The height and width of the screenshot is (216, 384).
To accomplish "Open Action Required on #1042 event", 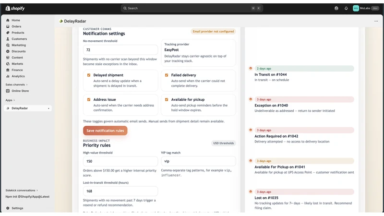I will pos(276,136).
